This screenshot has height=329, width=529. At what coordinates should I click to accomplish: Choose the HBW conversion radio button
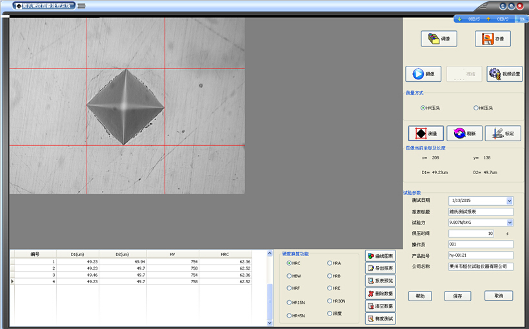tap(288, 276)
